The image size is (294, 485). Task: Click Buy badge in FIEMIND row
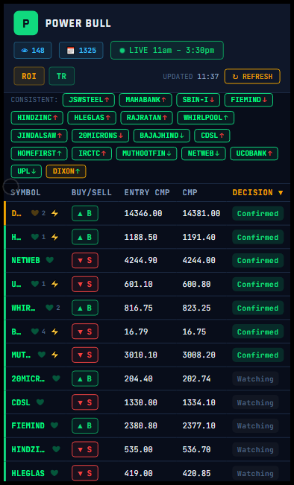coord(85,425)
